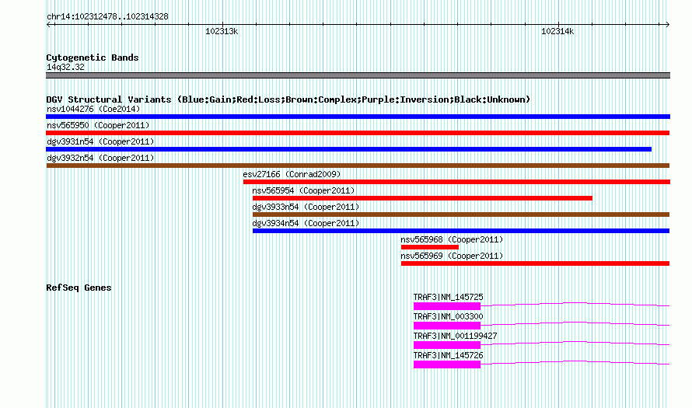Click the 14q32.32 band label

(x=65, y=67)
